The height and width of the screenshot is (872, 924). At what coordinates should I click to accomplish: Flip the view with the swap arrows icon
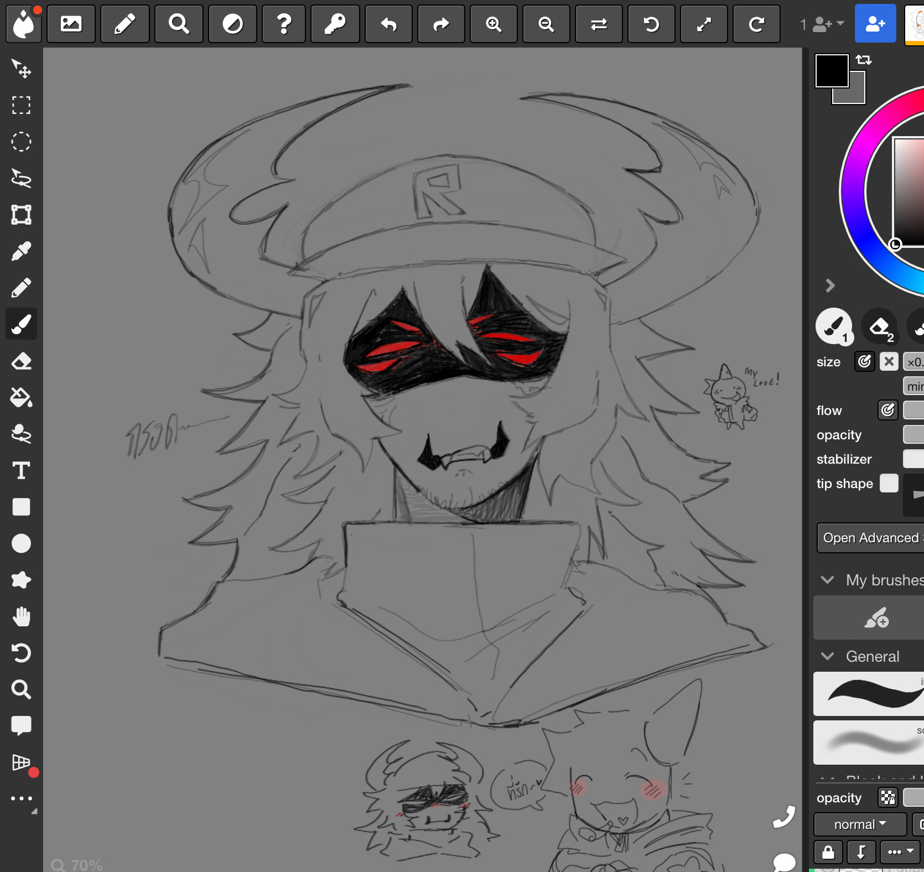pyautogui.click(x=599, y=24)
